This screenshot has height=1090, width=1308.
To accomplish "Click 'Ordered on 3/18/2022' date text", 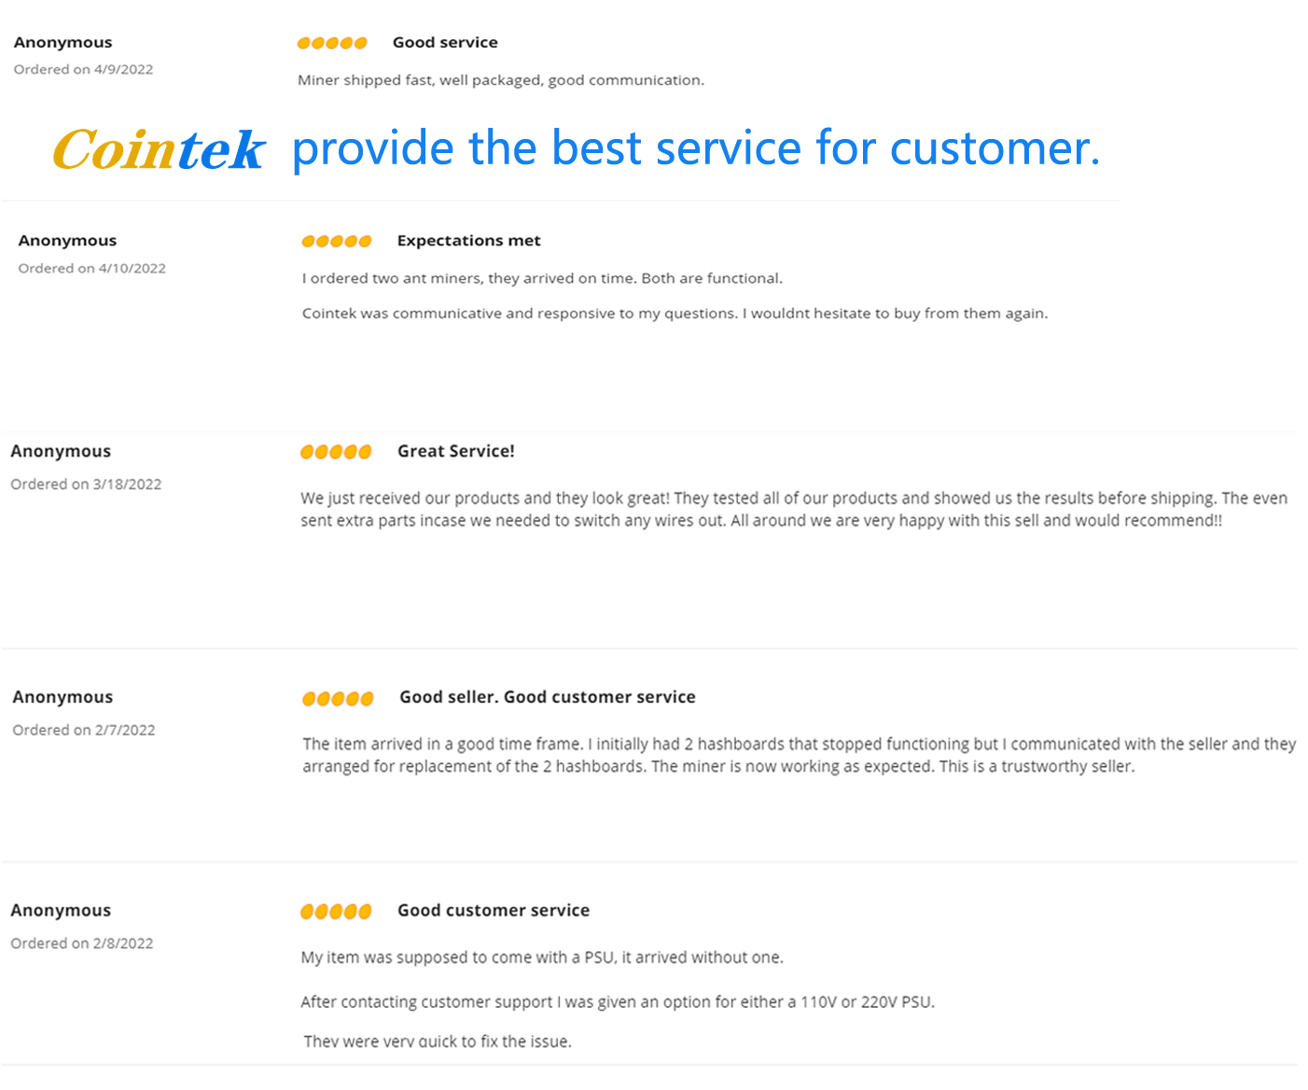I will (x=86, y=484).
